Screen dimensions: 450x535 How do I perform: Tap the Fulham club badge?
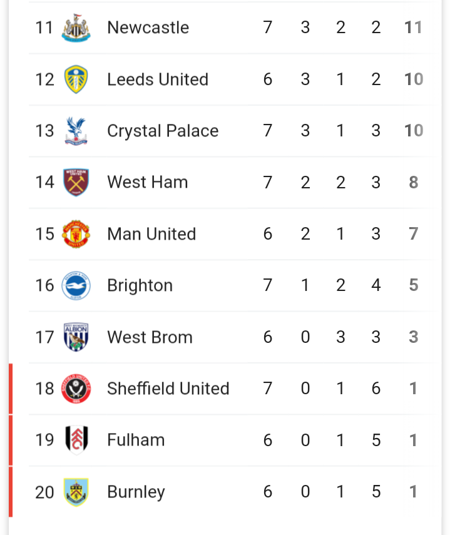pos(76,440)
